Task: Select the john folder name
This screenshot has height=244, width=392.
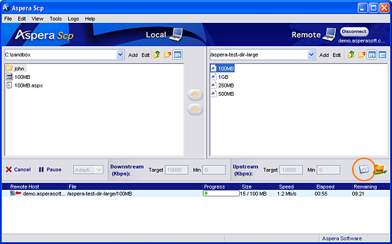Action: click(19, 69)
